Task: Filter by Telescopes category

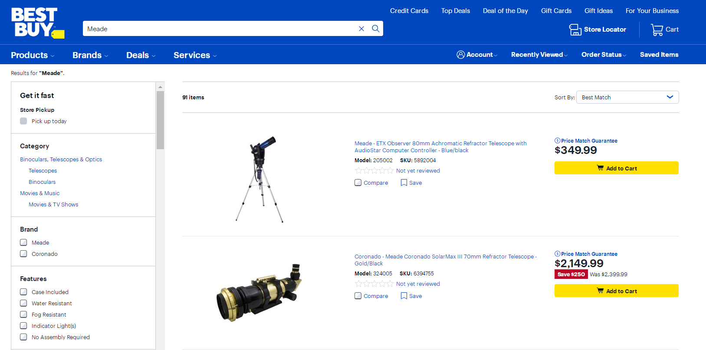Action: click(43, 170)
